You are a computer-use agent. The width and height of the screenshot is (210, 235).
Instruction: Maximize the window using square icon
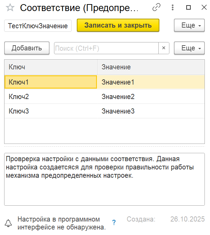(188, 7)
